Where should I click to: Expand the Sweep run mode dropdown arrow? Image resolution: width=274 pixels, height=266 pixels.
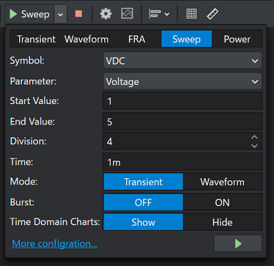pyautogui.click(x=61, y=14)
